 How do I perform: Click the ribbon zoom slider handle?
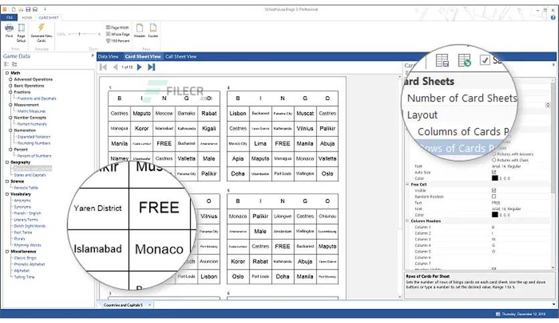coord(79,34)
